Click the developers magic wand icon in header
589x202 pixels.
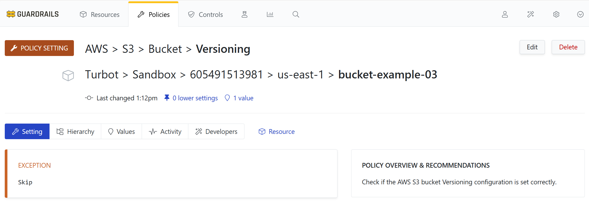[530, 14]
